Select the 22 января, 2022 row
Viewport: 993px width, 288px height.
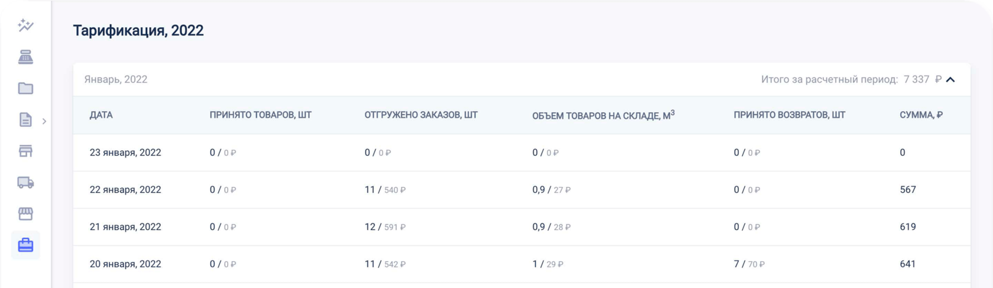pyautogui.click(x=125, y=189)
